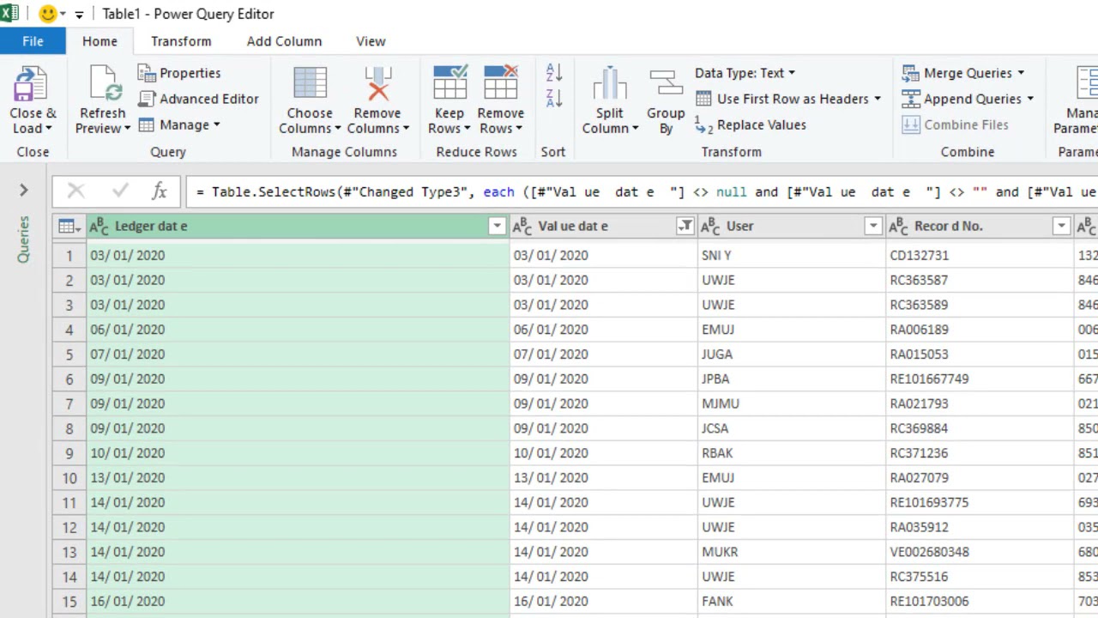Cancel formula edit with X icon
The image size is (1098, 618).
coord(76,191)
